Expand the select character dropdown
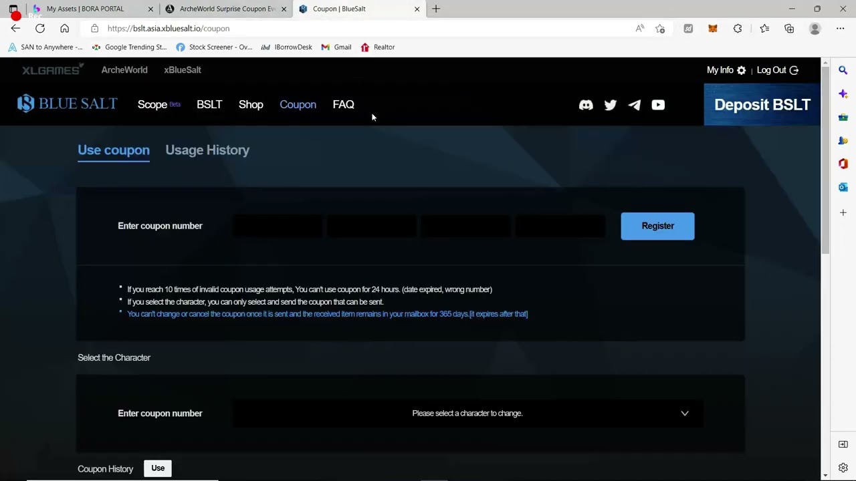 click(x=467, y=413)
